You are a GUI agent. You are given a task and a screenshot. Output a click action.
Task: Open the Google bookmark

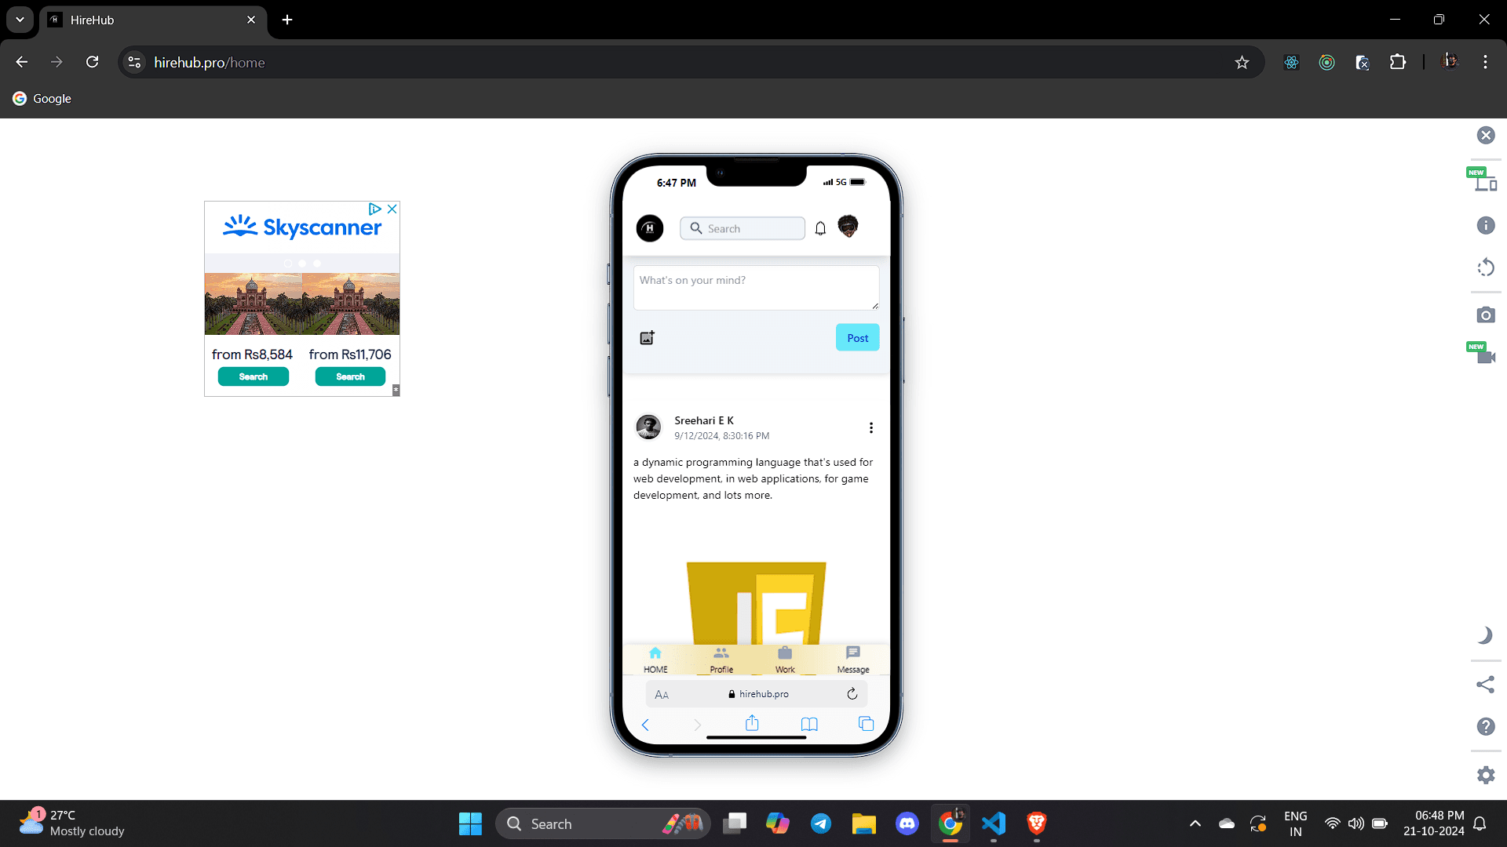tap(42, 99)
